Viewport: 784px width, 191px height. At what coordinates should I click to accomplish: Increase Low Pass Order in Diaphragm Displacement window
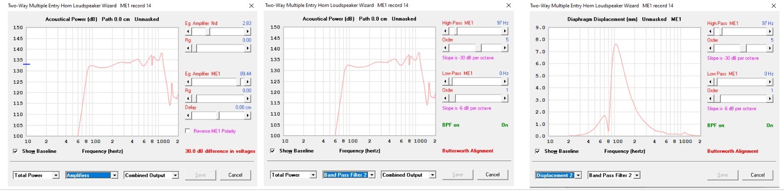pyautogui.click(x=770, y=98)
